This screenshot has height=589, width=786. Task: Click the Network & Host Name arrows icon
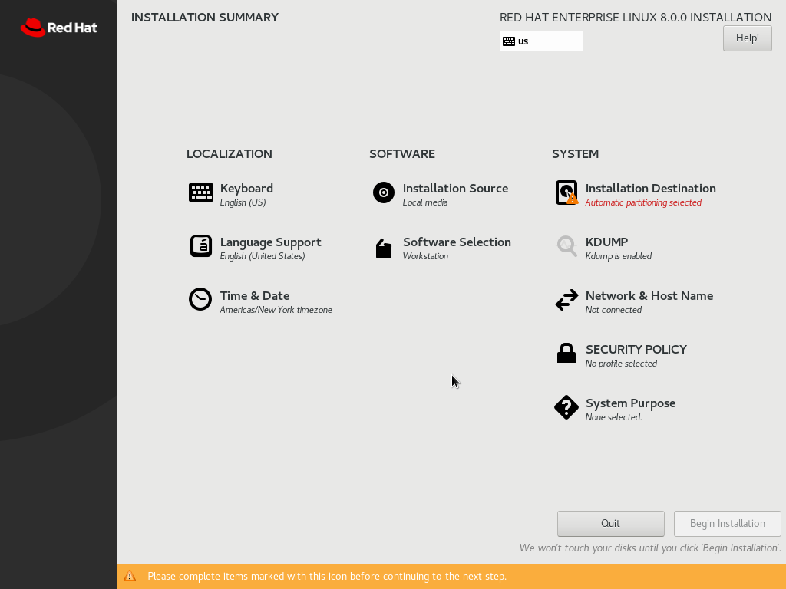566,300
